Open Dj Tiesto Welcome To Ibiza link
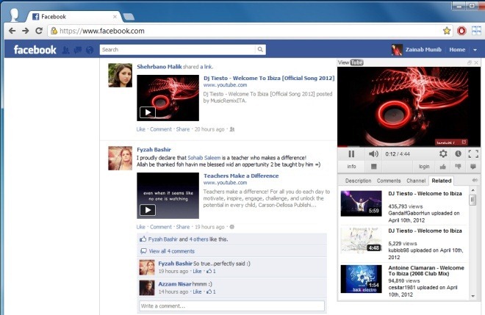Image resolution: width=485 pixels, height=315 pixels. pos(269,78)
